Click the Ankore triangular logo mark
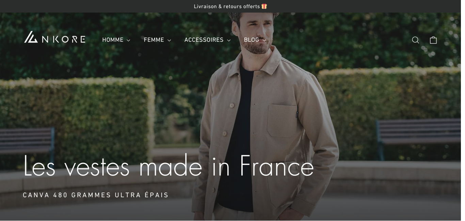The width and height of the screenshot is (465, 221). click(x=31, y=37)
